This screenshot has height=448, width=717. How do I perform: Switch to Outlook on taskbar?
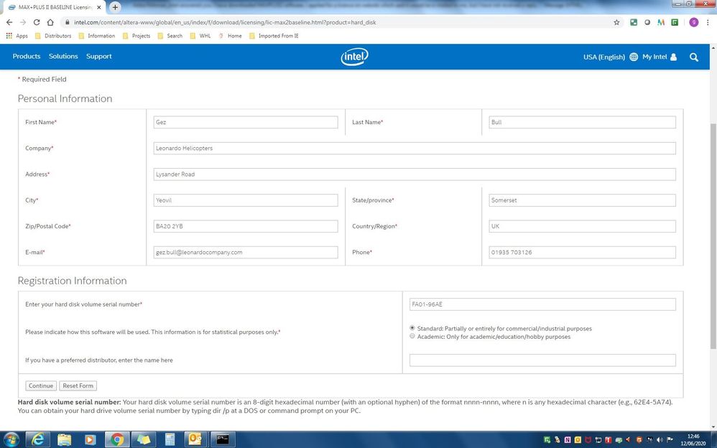tap(195, 439)
